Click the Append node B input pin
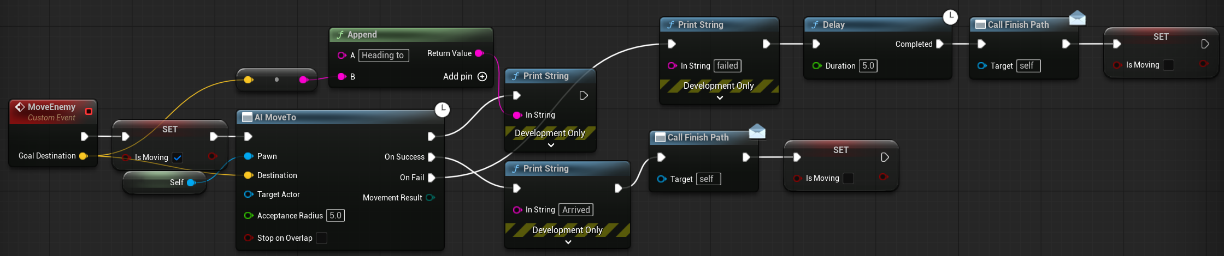 pos(342,77)
